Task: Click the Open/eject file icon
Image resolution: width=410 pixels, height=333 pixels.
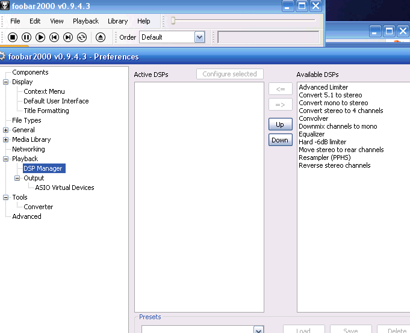Action: tap(101, 37)
